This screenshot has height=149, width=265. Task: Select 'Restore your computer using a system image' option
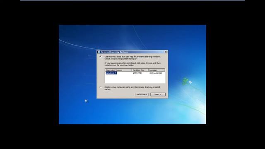pos(101,87)
